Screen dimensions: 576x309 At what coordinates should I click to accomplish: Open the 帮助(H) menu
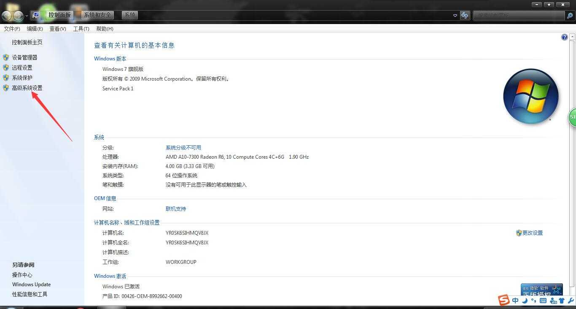[105, 29]
